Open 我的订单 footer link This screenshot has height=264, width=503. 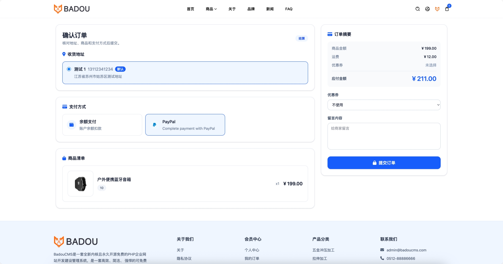pos(252,259)
